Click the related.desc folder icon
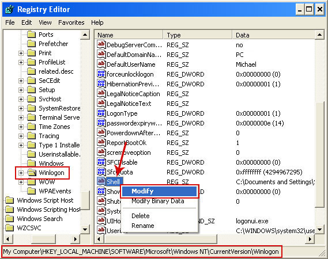328x259 pixels. [x=32, y=71]
